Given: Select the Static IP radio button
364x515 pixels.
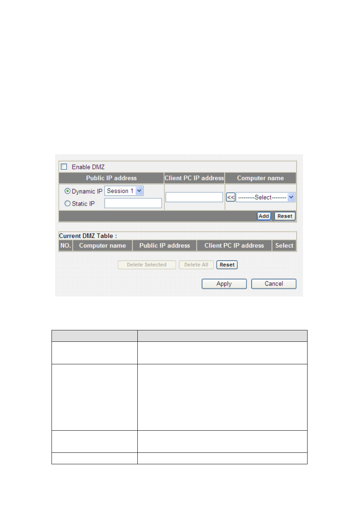Looking at the screenshot, I should [68, 204].
